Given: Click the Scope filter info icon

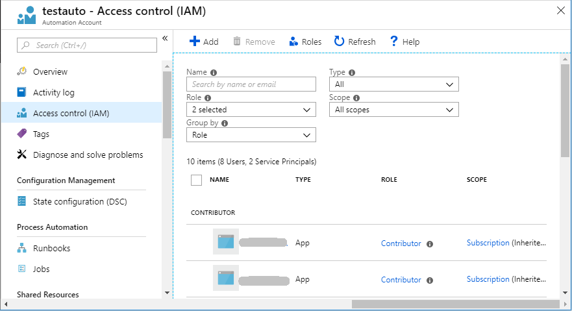Looking at the screenshot, I should [356, 97].
